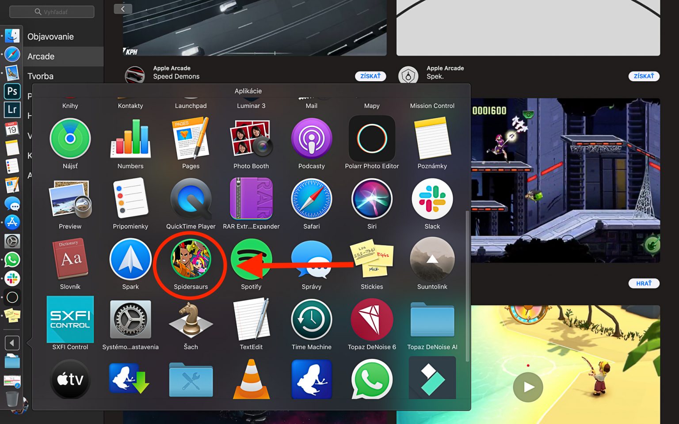Open Suuntolink app
The width and height of the screenshot is (679, 424).
tap(432, 260)
